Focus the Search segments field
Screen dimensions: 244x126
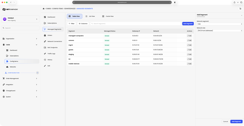[136, 24]
